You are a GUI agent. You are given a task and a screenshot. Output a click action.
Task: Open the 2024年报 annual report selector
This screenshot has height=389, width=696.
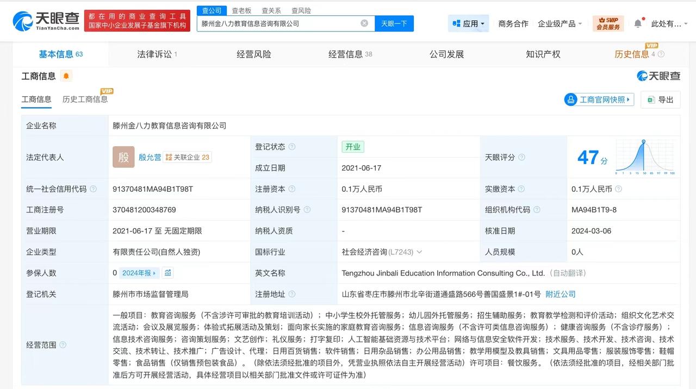pyautogui.click(x=139, y=273)
